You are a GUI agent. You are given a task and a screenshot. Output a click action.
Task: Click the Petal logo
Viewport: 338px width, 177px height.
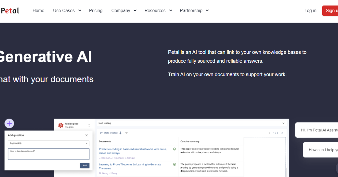coord(10,11)
